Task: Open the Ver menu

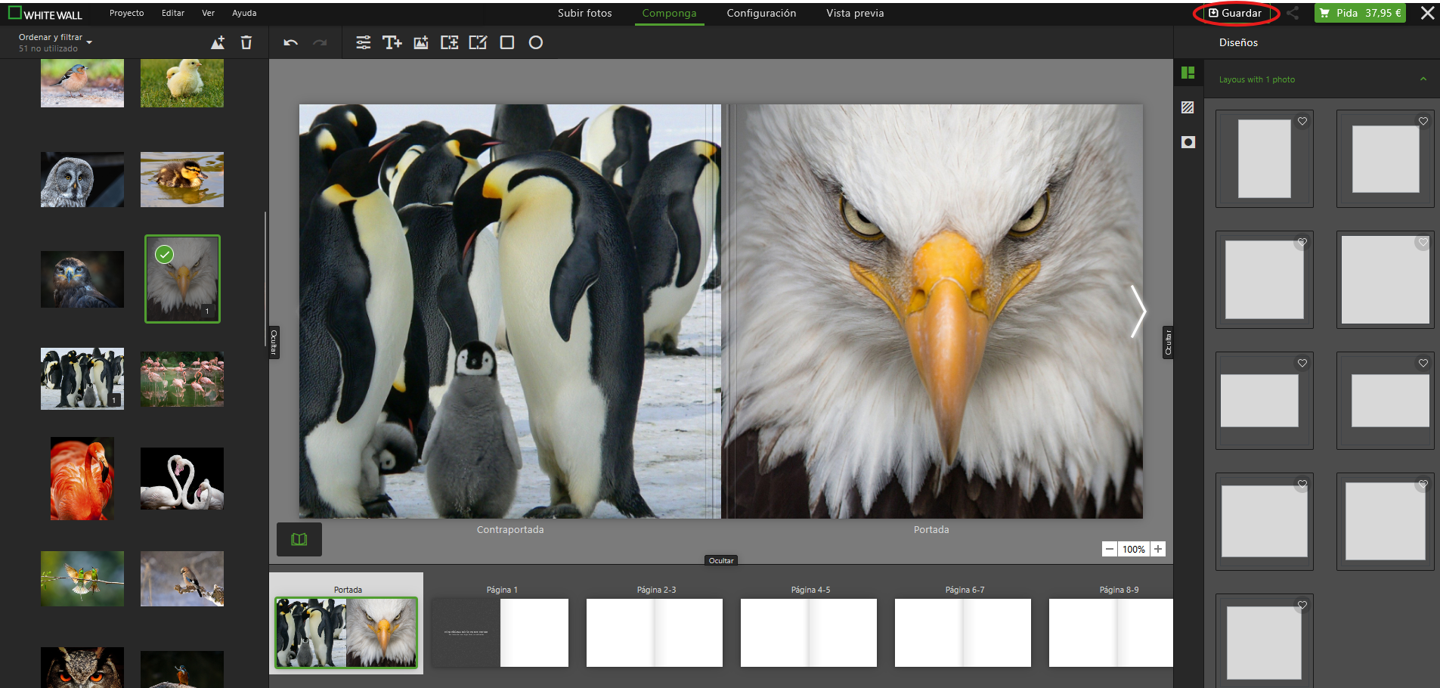Action: 209,13
